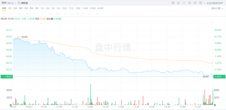
Task: Select the Fibonacci levels tool
Action: pos(27,14)
